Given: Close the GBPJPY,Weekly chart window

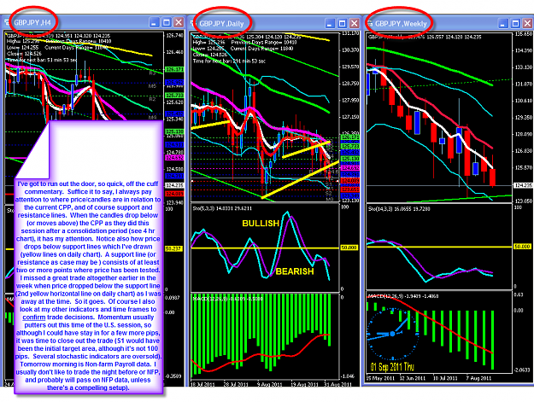Looking at the screenshot, I should (x=528, y=23).
